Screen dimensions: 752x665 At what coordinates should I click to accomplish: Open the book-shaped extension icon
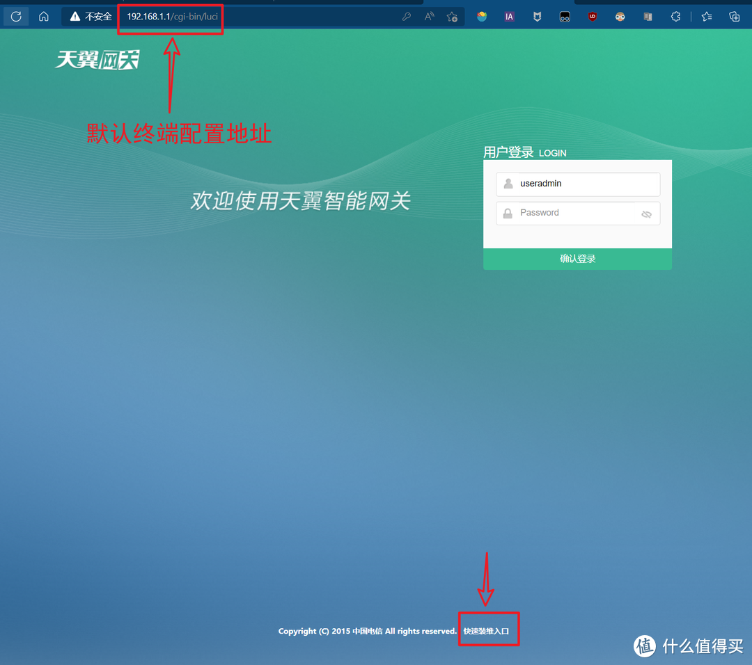click(x=648, y=16)
